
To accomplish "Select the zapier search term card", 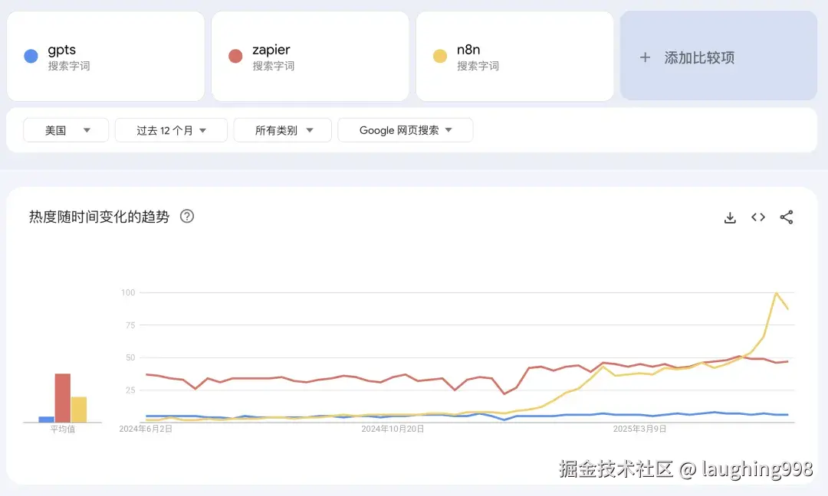I will click(x=310, y=56).
